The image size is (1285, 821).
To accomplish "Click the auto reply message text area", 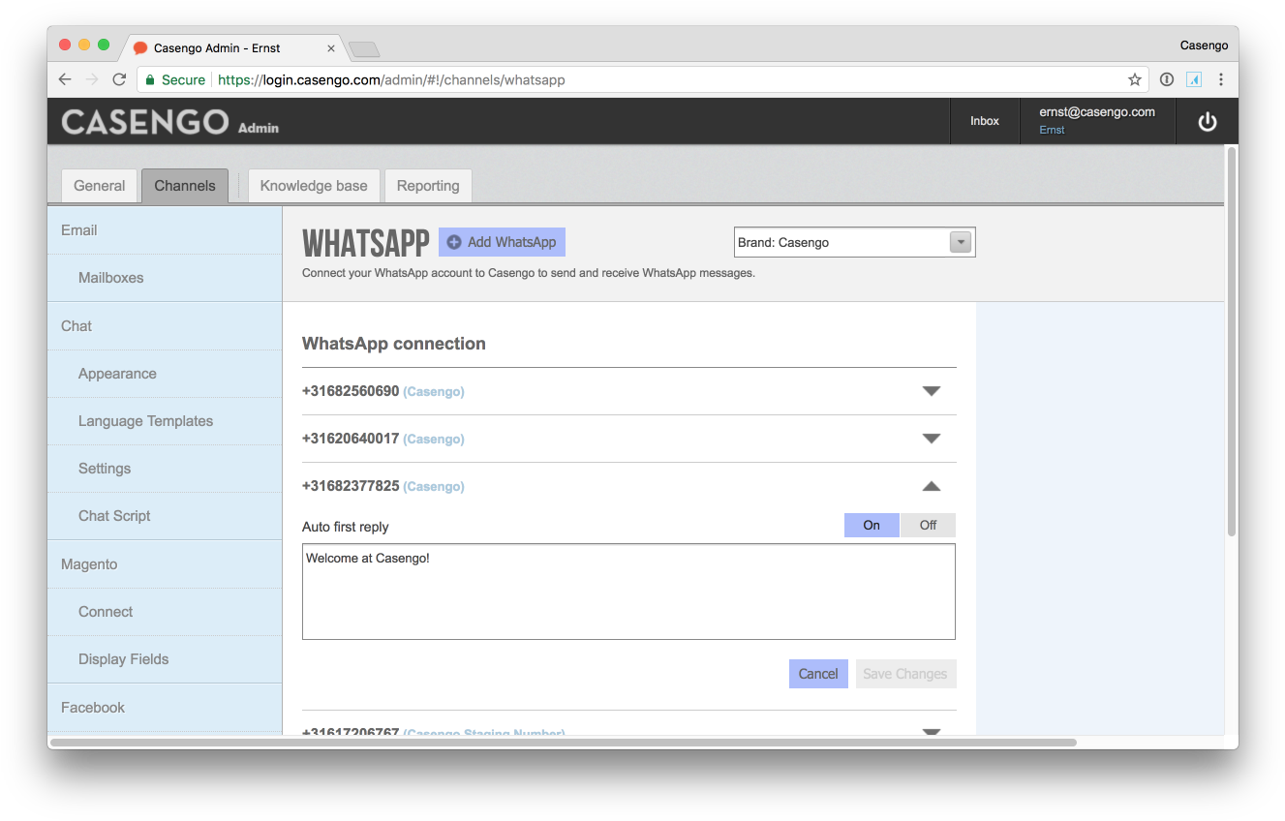I will coord(628,592).
